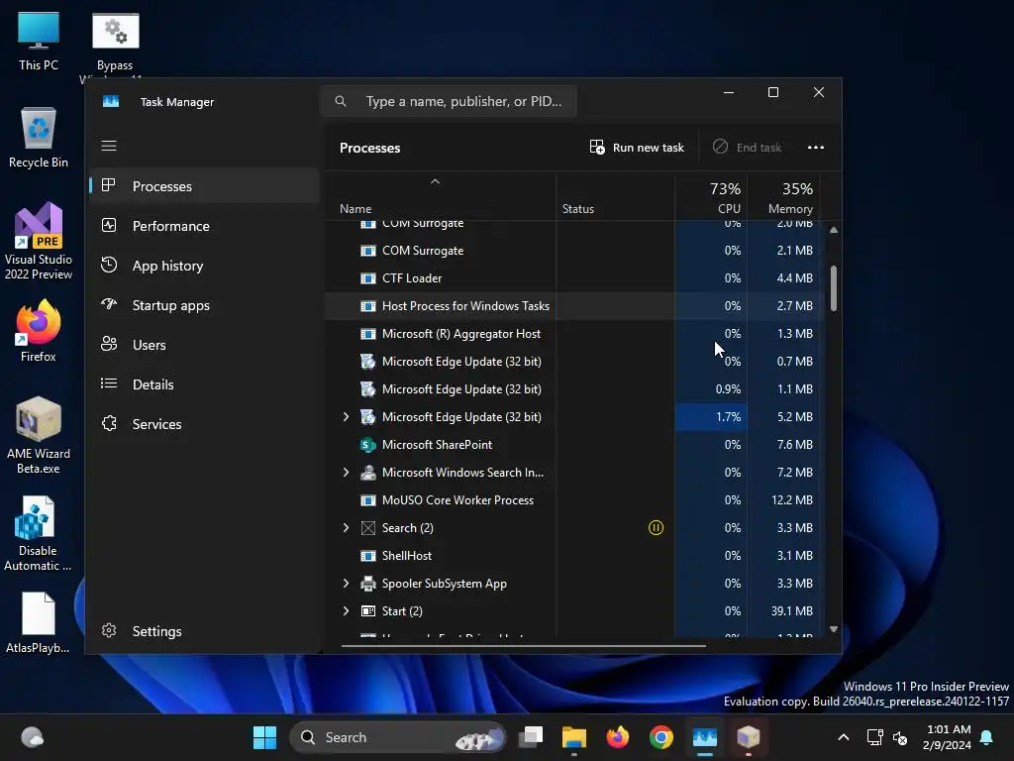Collapse column header sort chevron above Name
Image resolution: width=1014 pixels, height=761 pixels.
(436, 182)
